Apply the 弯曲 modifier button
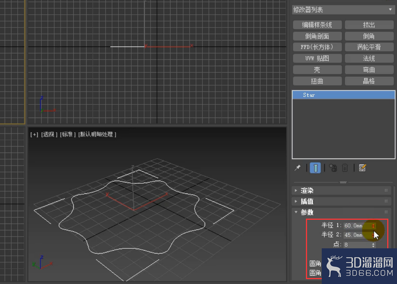This screenshot has width=397, height=284. [x=369, y=70]
